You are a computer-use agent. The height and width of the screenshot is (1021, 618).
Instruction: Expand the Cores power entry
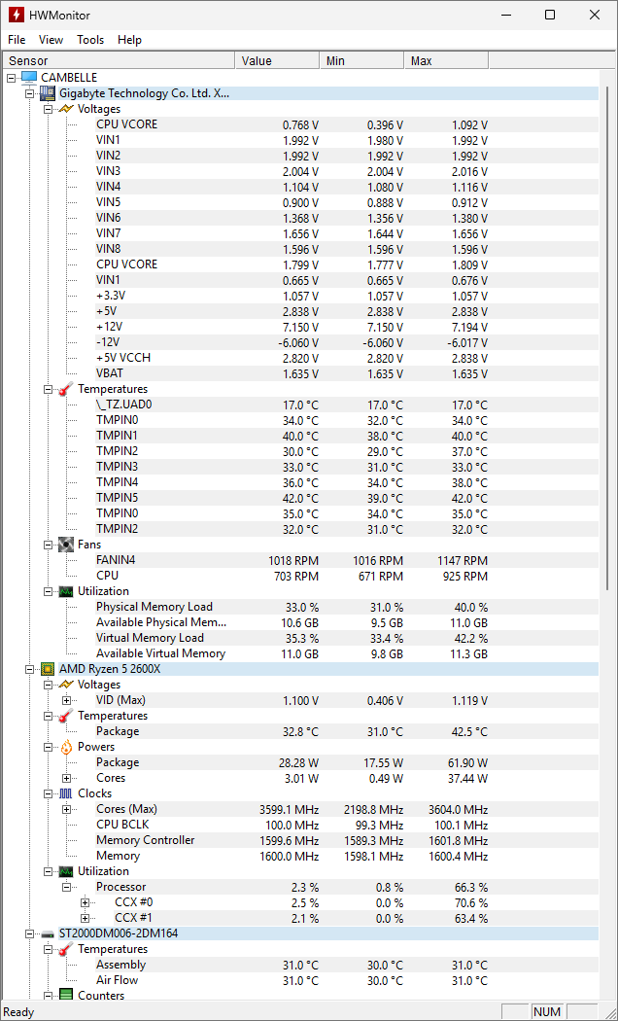coord(66,778)
